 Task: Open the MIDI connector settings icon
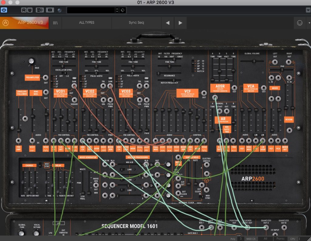coord(299,23)
